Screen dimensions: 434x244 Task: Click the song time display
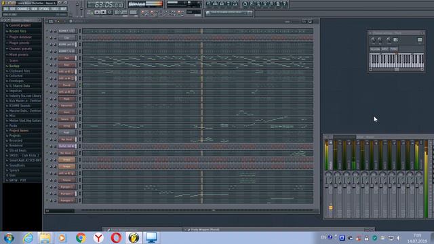(x=105, y=5)
